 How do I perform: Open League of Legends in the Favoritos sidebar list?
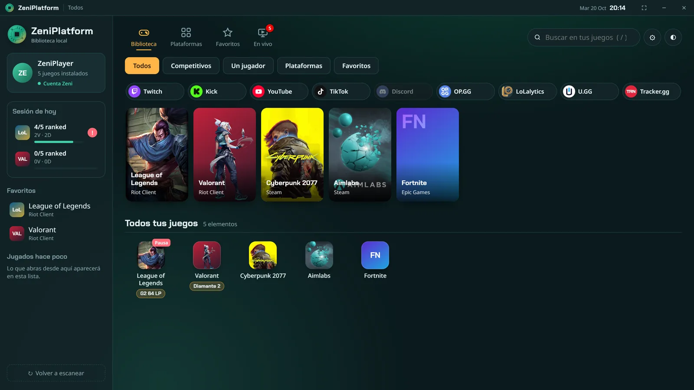click(56, 210)
